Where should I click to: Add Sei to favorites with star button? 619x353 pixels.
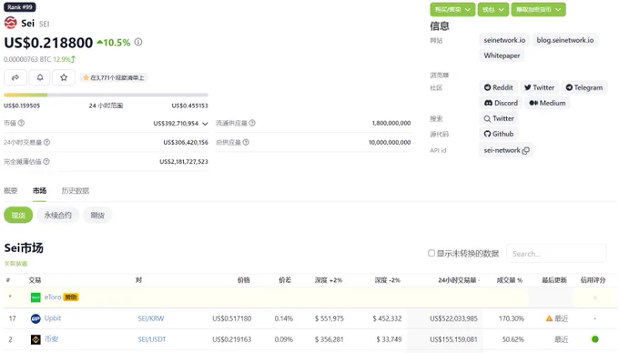[64, 77]
